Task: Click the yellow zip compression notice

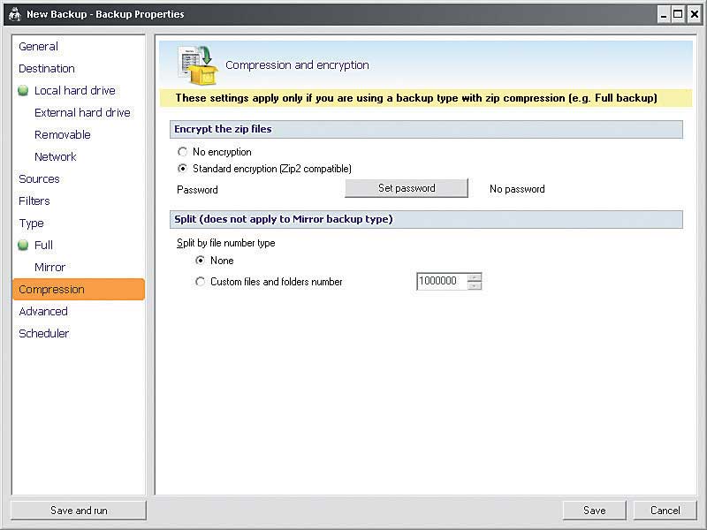Action: coord(426,98)
